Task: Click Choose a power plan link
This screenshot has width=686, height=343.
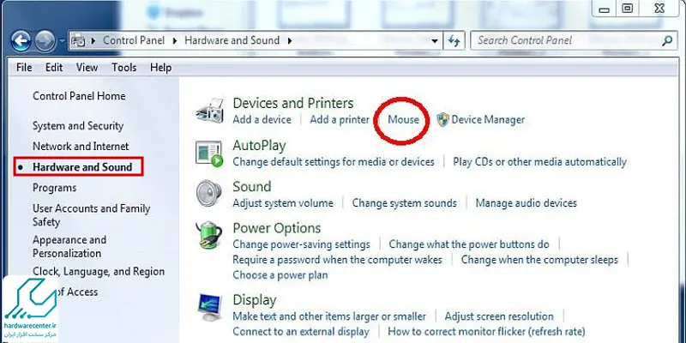Action: pyautogui.click(x=280, y=275)
